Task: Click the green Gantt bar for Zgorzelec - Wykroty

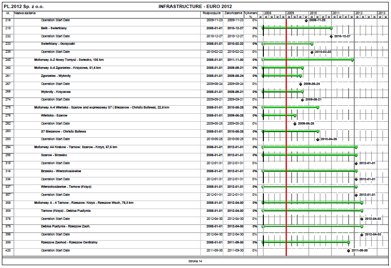Action: point(282,75)
